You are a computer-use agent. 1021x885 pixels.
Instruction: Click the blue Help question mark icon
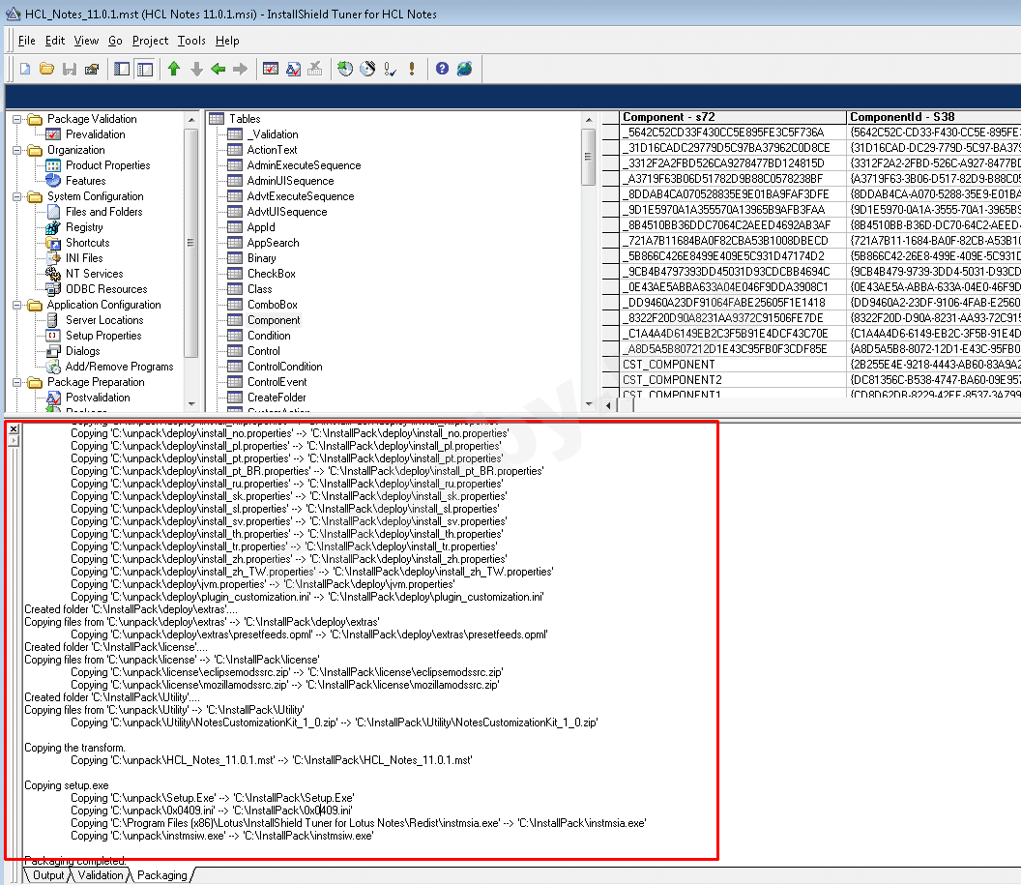tap(442, 69)
